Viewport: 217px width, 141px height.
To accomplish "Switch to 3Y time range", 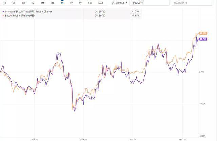I will pos(71,3).
